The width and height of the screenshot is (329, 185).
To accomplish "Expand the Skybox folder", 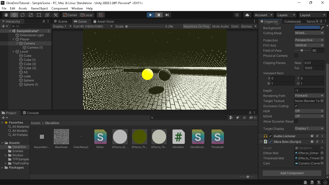I will tap(6, 155).
